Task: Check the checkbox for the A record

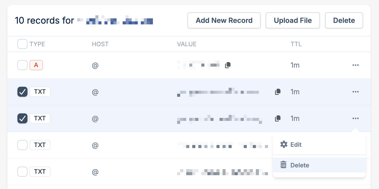Action: point(22,65)
